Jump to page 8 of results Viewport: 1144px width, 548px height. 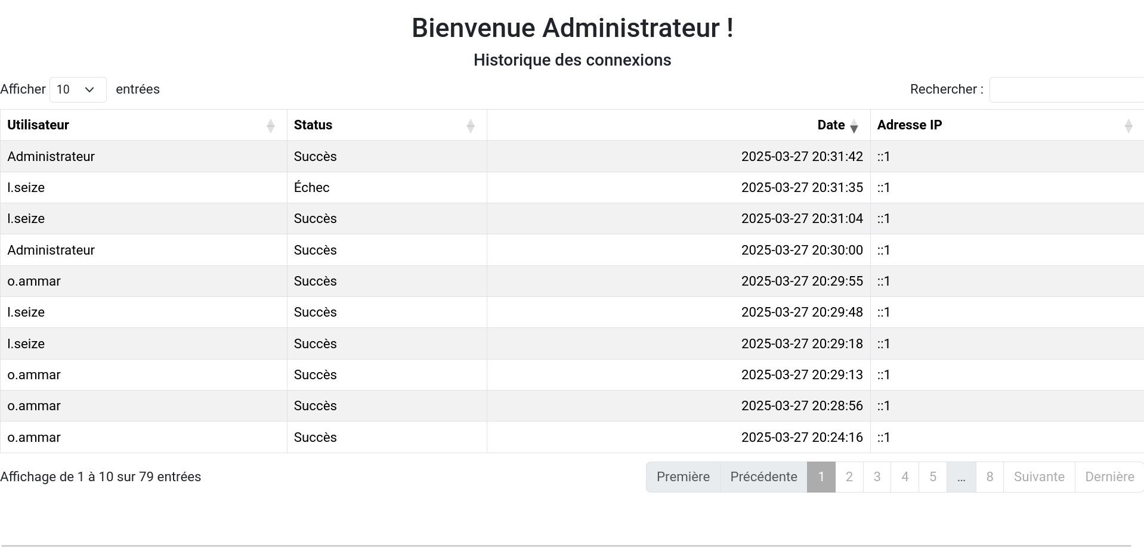click(990, 477)
